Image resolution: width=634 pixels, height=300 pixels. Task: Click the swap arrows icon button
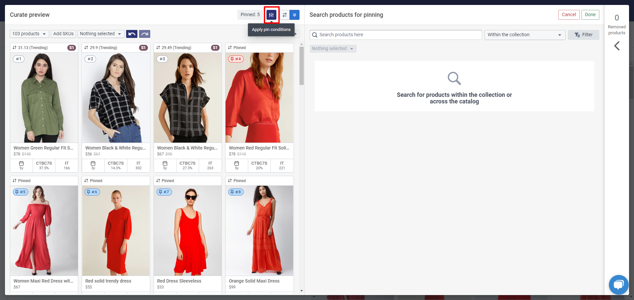(x=285, y=15)
